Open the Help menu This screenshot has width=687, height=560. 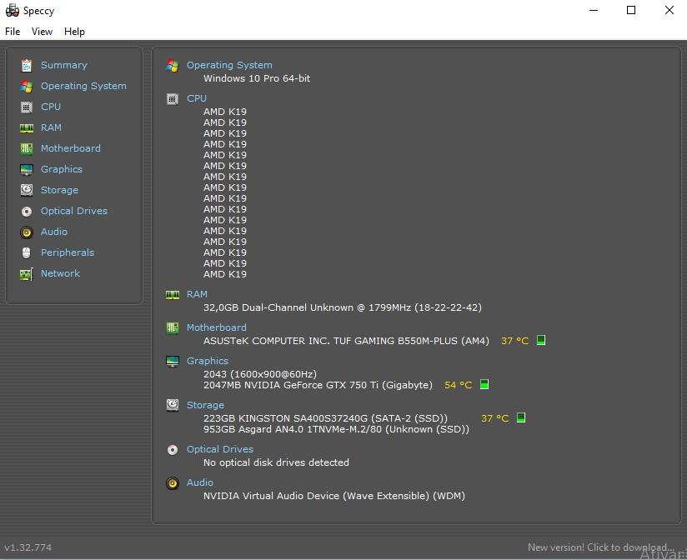(74, 32)
